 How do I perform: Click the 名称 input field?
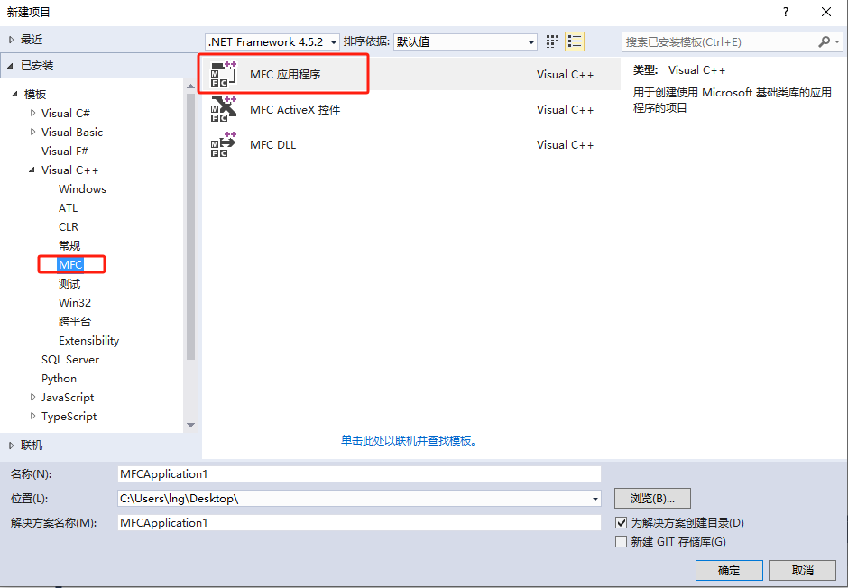359,474
